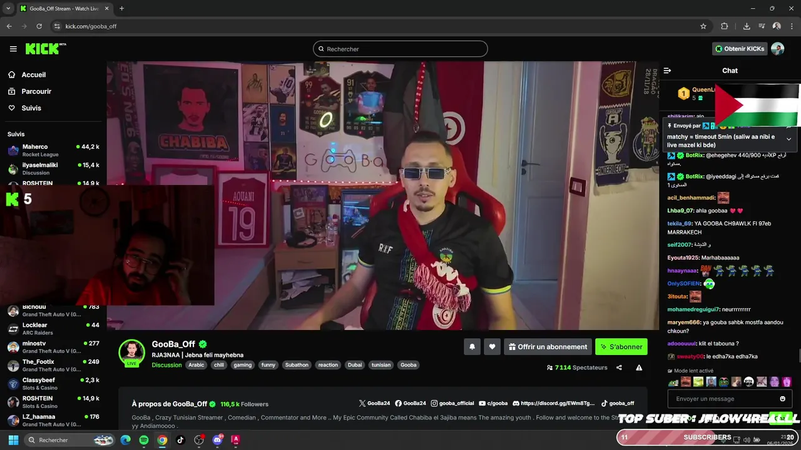Viewport: 801px width, 450px height.
Task: Open followed channel Maherco
Action: point(53,150)
